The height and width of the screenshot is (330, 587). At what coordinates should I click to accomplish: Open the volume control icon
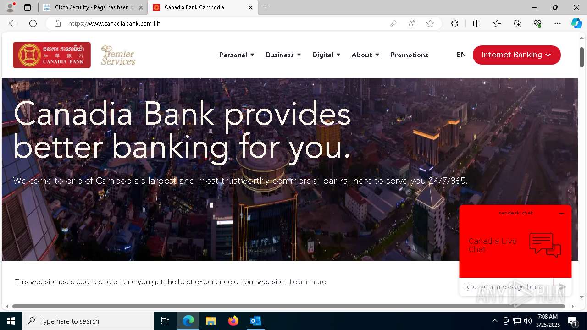[528, 321]
